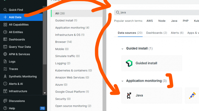The image size is (199, 111).
Task: Click the Java Duke mascot icon
Action: point(129,95)
